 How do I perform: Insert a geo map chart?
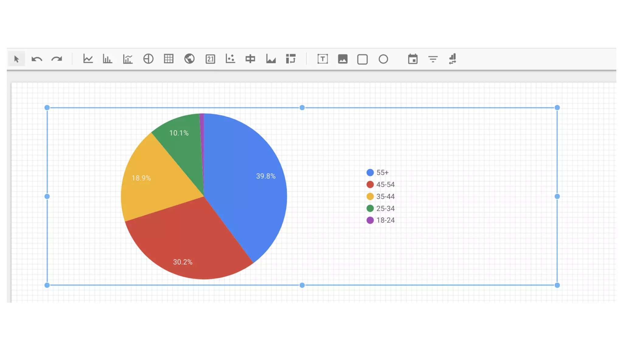coord(189,59)
